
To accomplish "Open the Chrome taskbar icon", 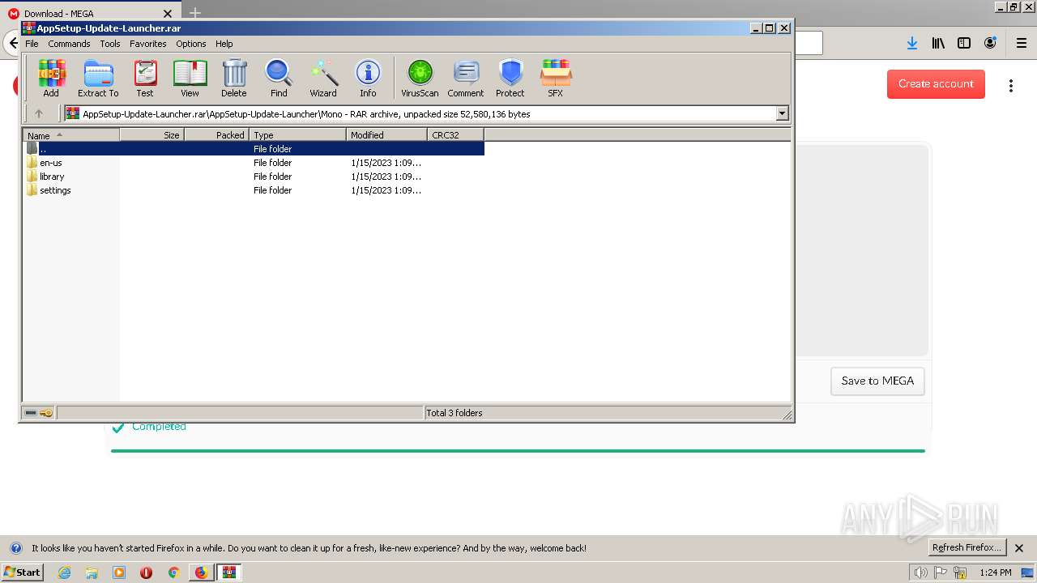I will 173,572.
